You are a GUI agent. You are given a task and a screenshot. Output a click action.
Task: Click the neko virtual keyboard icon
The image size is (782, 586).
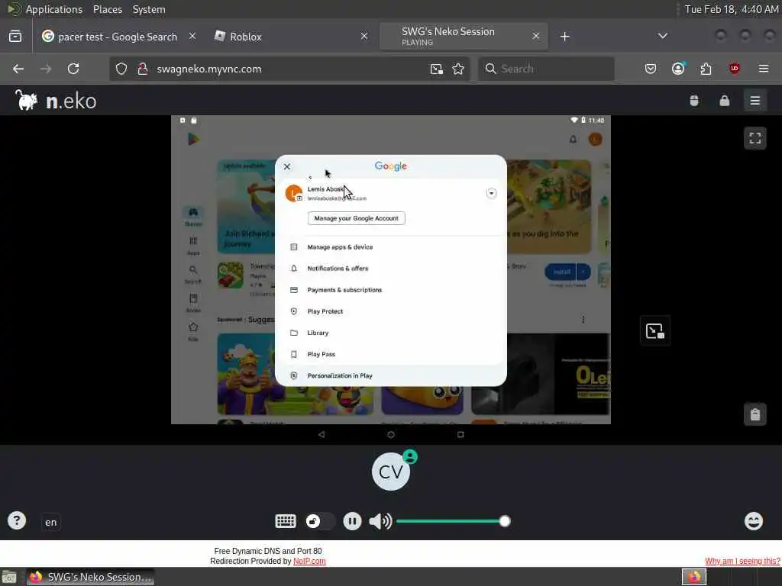286,522
